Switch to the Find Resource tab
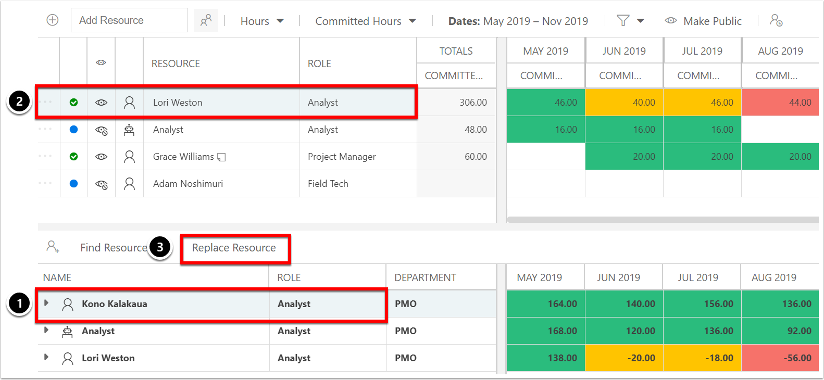 click(114, 248)
